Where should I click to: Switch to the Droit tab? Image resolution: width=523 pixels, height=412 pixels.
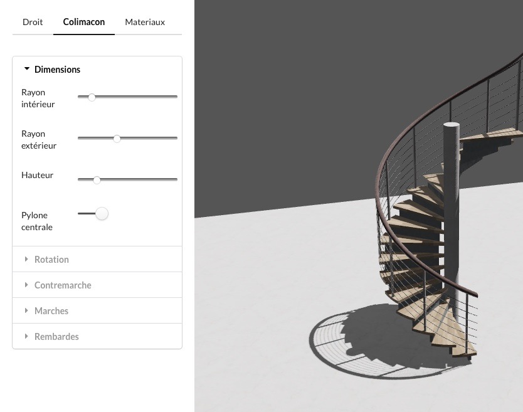click(x=33, y=22)
